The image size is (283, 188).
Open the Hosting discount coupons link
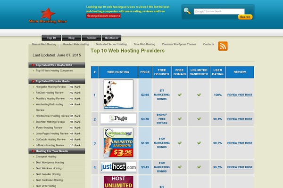pyautogui.click(x=103, y=16)
